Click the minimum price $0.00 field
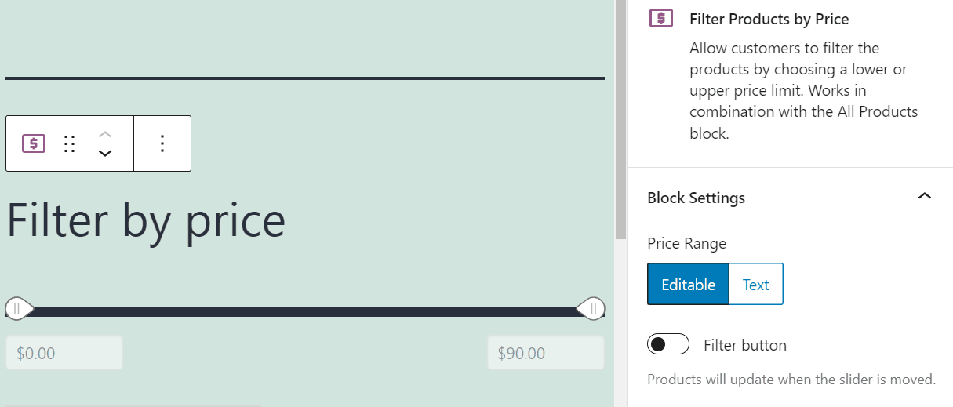 coord(64,353)
